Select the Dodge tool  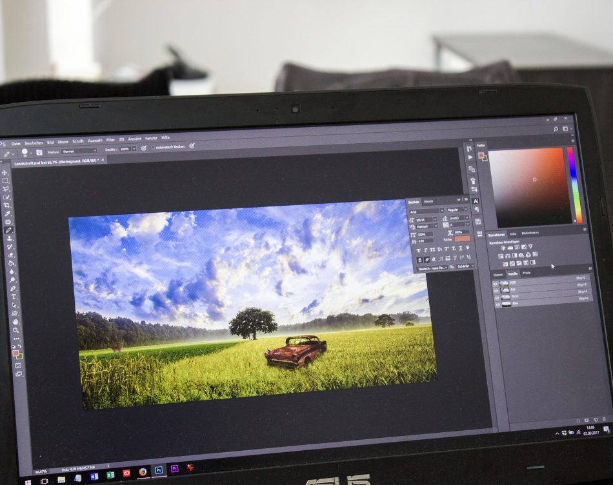point(12,280)
